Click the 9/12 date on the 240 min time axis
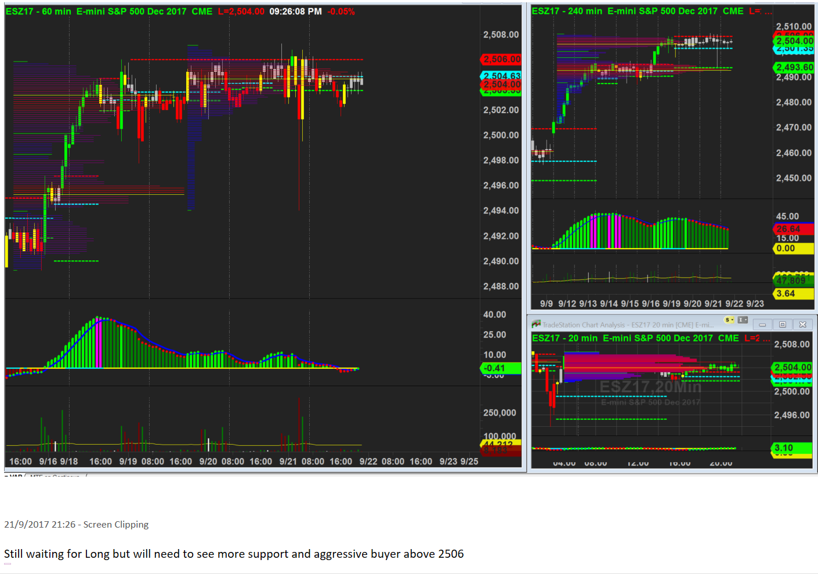Screen dimensions: 818x574 coord(567,304)
